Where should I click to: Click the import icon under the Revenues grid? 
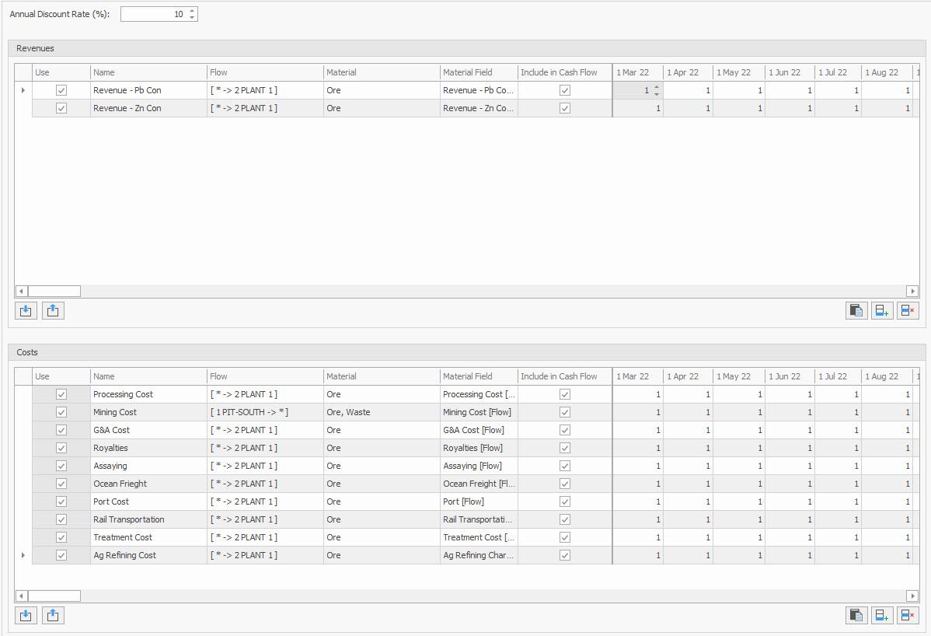click(26, 311)
